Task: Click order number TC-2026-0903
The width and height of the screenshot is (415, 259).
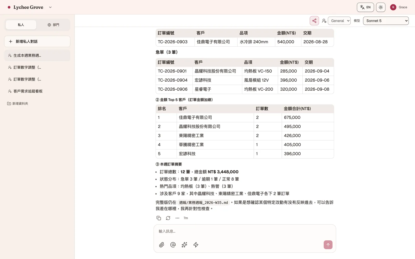Action: coord(172,42)
